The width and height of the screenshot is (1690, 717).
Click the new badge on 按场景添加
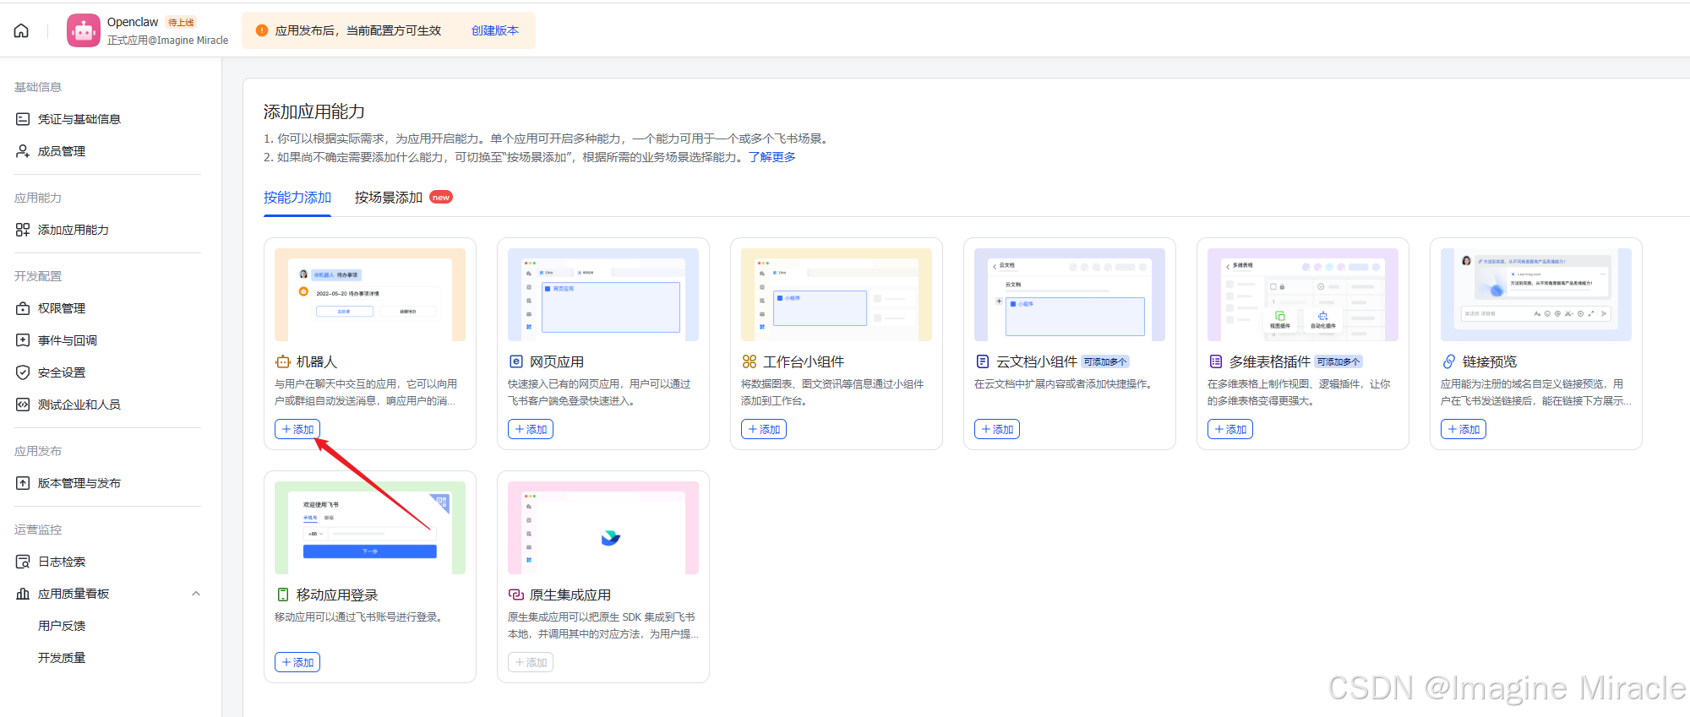pos(441,197)
